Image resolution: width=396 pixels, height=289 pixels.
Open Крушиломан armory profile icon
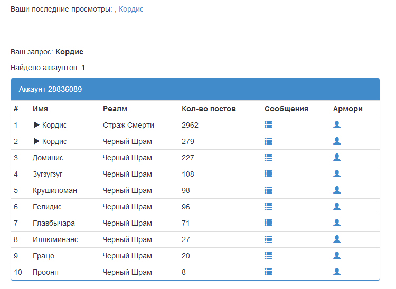(x=337, y=190)
